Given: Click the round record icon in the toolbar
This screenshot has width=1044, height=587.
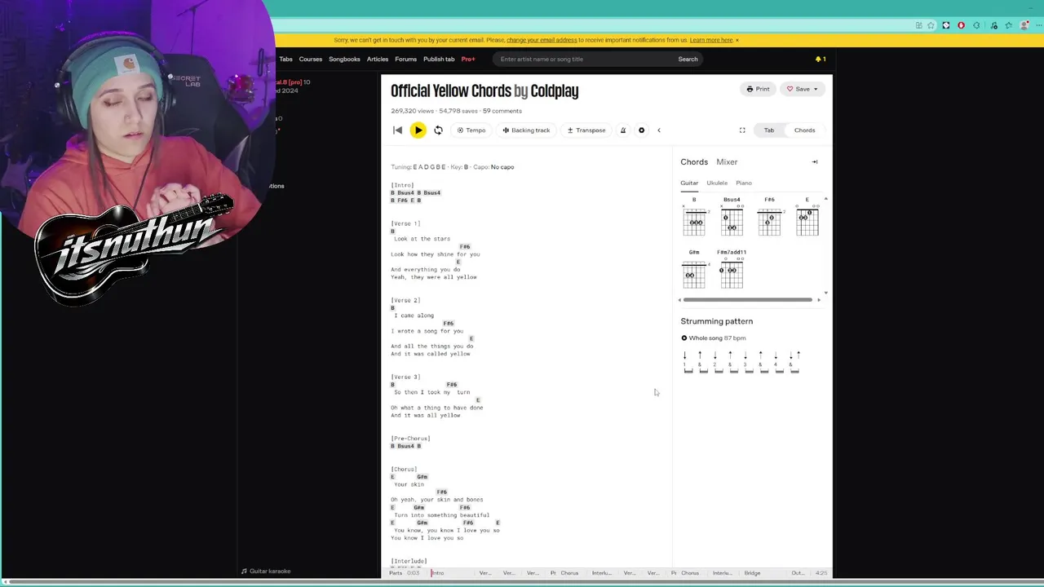Looking at the screenshot, I should (x=641, y=130).
